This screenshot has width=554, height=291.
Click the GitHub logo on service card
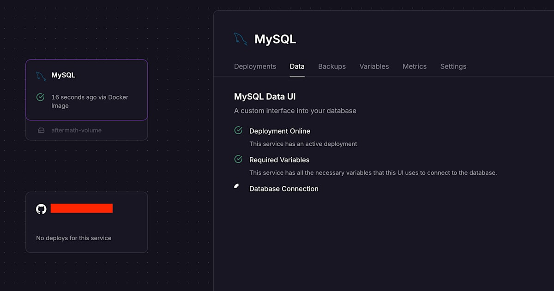[41, 209]
